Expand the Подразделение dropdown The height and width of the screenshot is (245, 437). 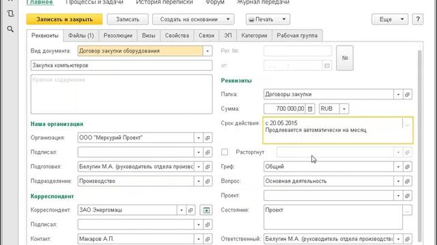point(199,181)
